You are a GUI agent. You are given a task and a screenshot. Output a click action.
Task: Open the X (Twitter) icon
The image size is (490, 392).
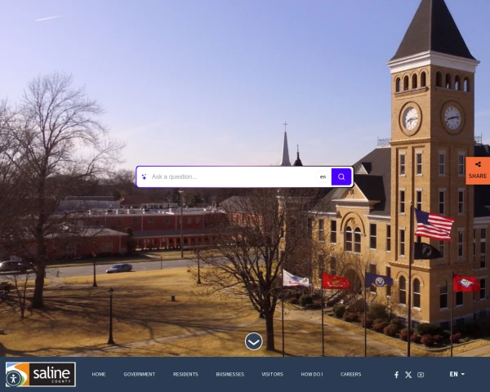pos(408,375)
